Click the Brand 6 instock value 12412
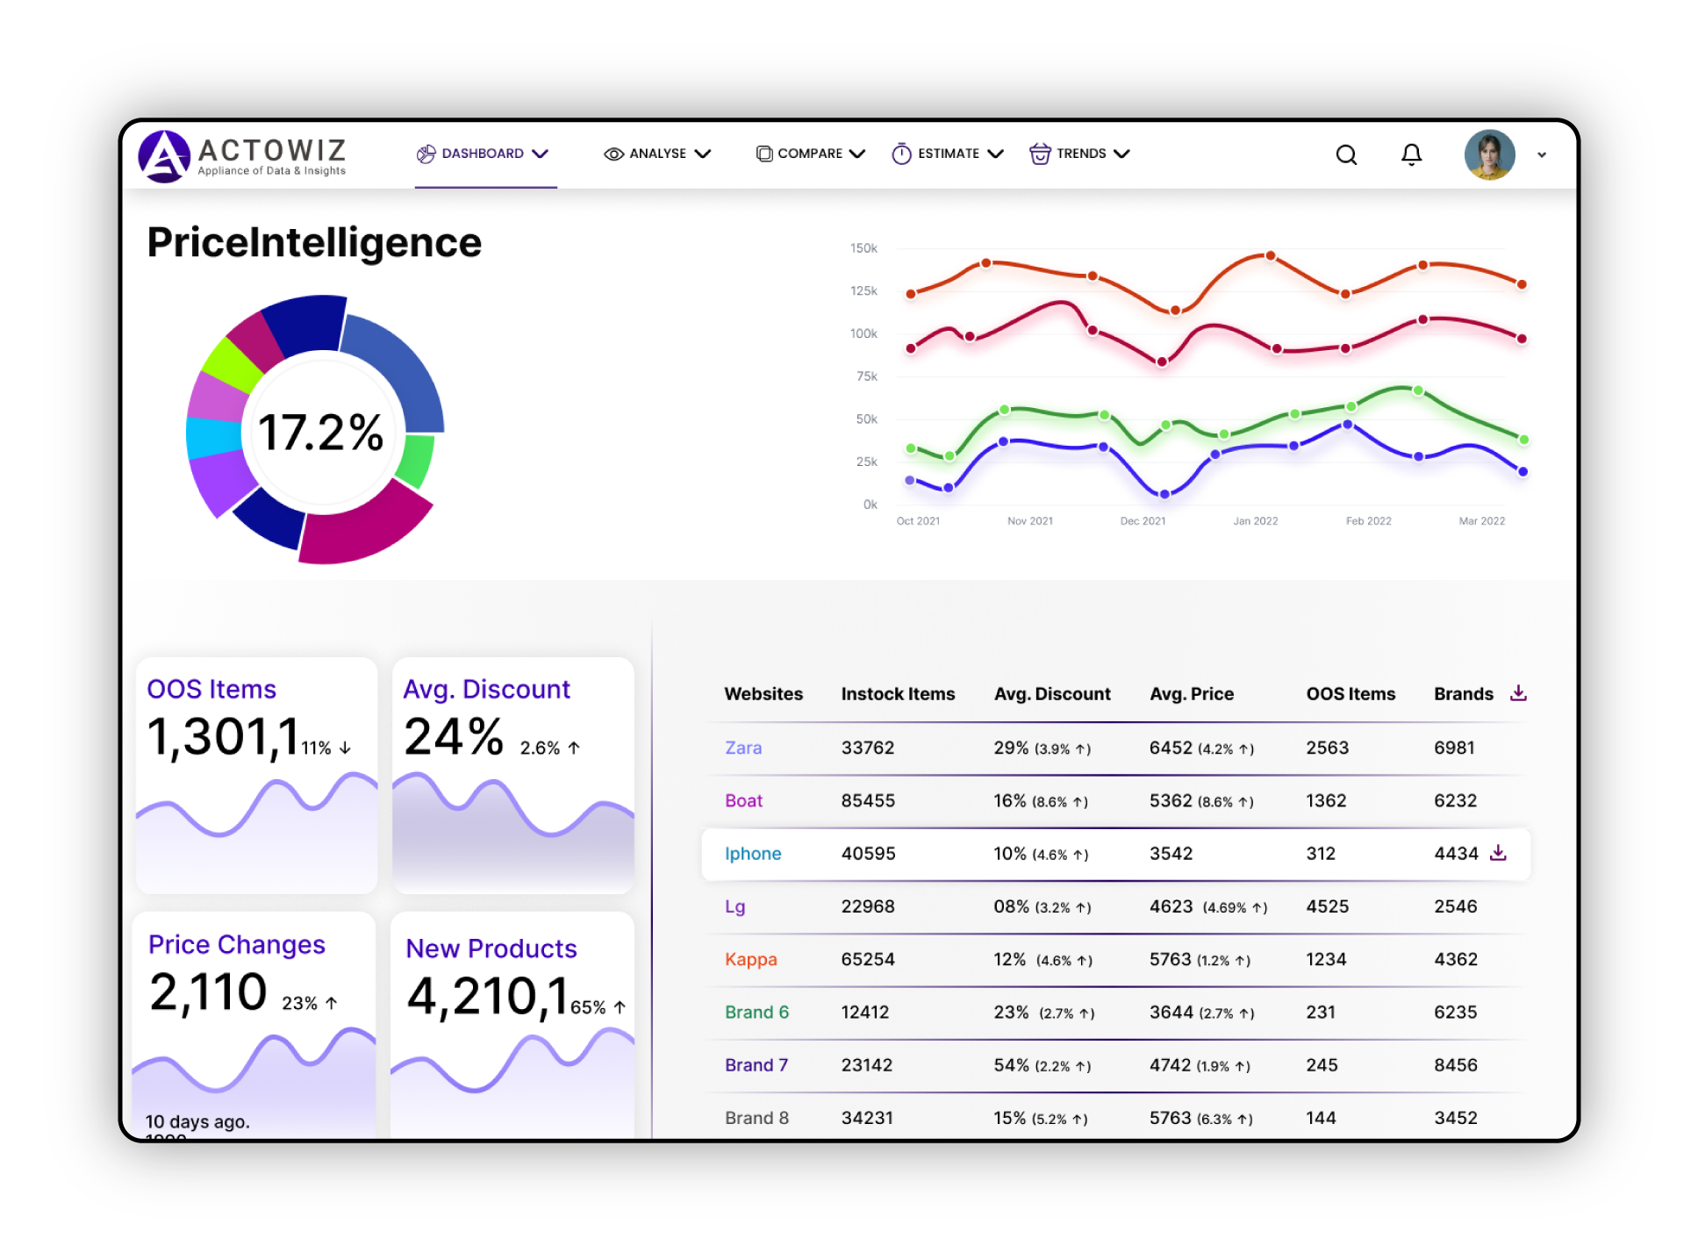Viewport: 1698px width, 1260px height. [x=865, y=1012]
